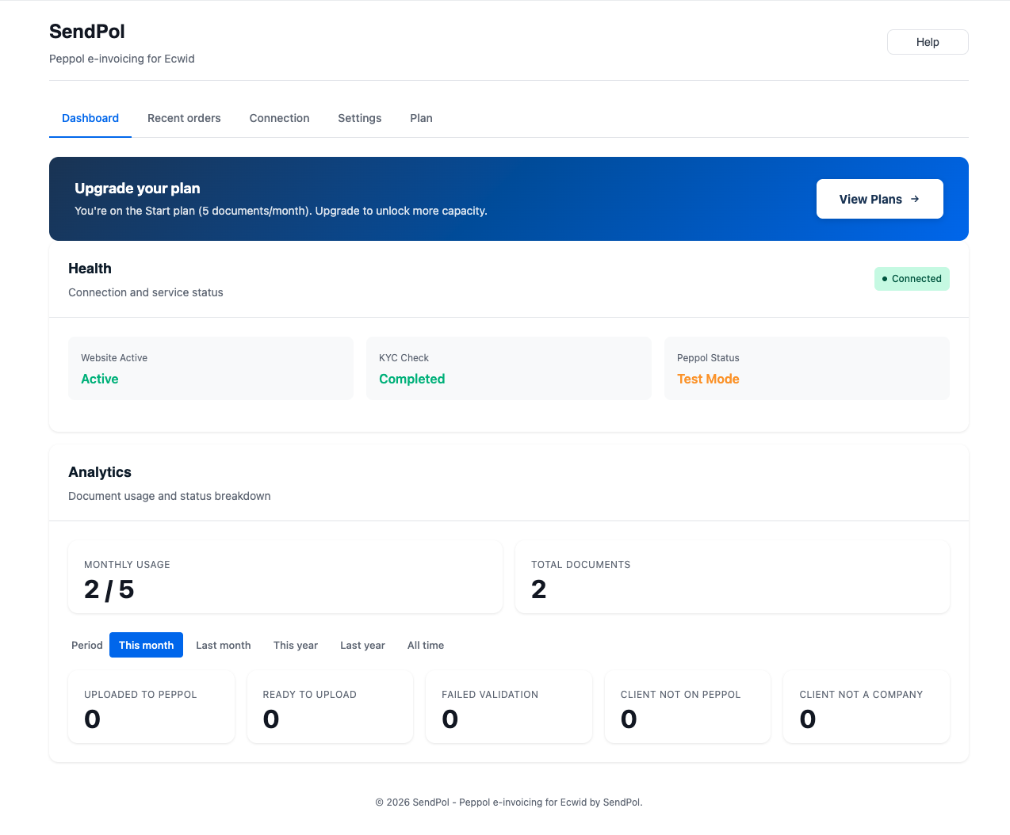
Task: Click the Failed Validation card
Action: [509, 707]
